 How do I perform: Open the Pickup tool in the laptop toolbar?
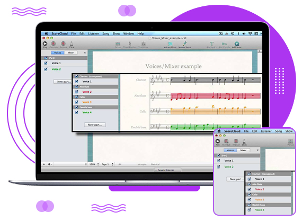[x=118, y=44]
